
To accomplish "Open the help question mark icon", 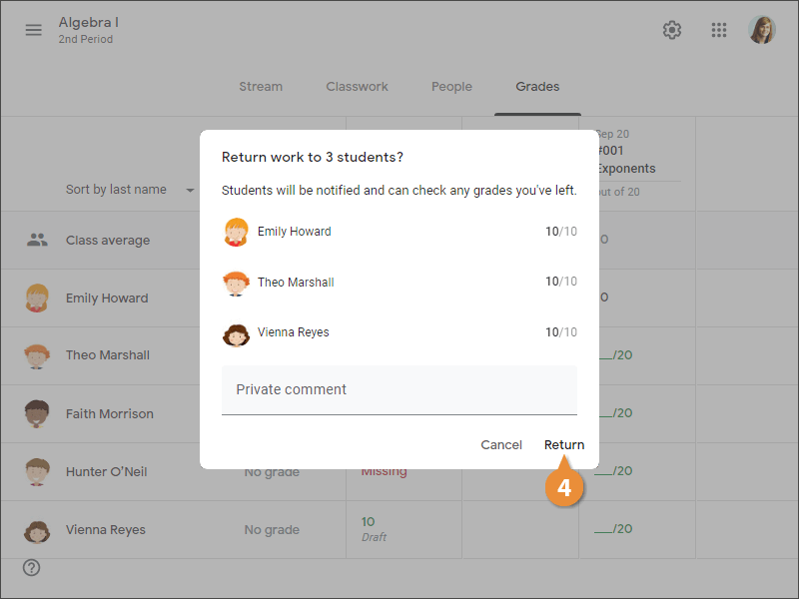I will [32, 567].
